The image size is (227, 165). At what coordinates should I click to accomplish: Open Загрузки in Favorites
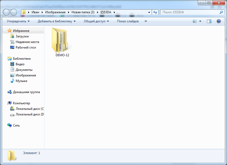coord(22,36)
